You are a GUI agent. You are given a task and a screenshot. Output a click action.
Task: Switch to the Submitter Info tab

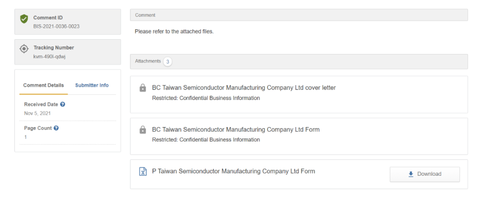[92, 85]
